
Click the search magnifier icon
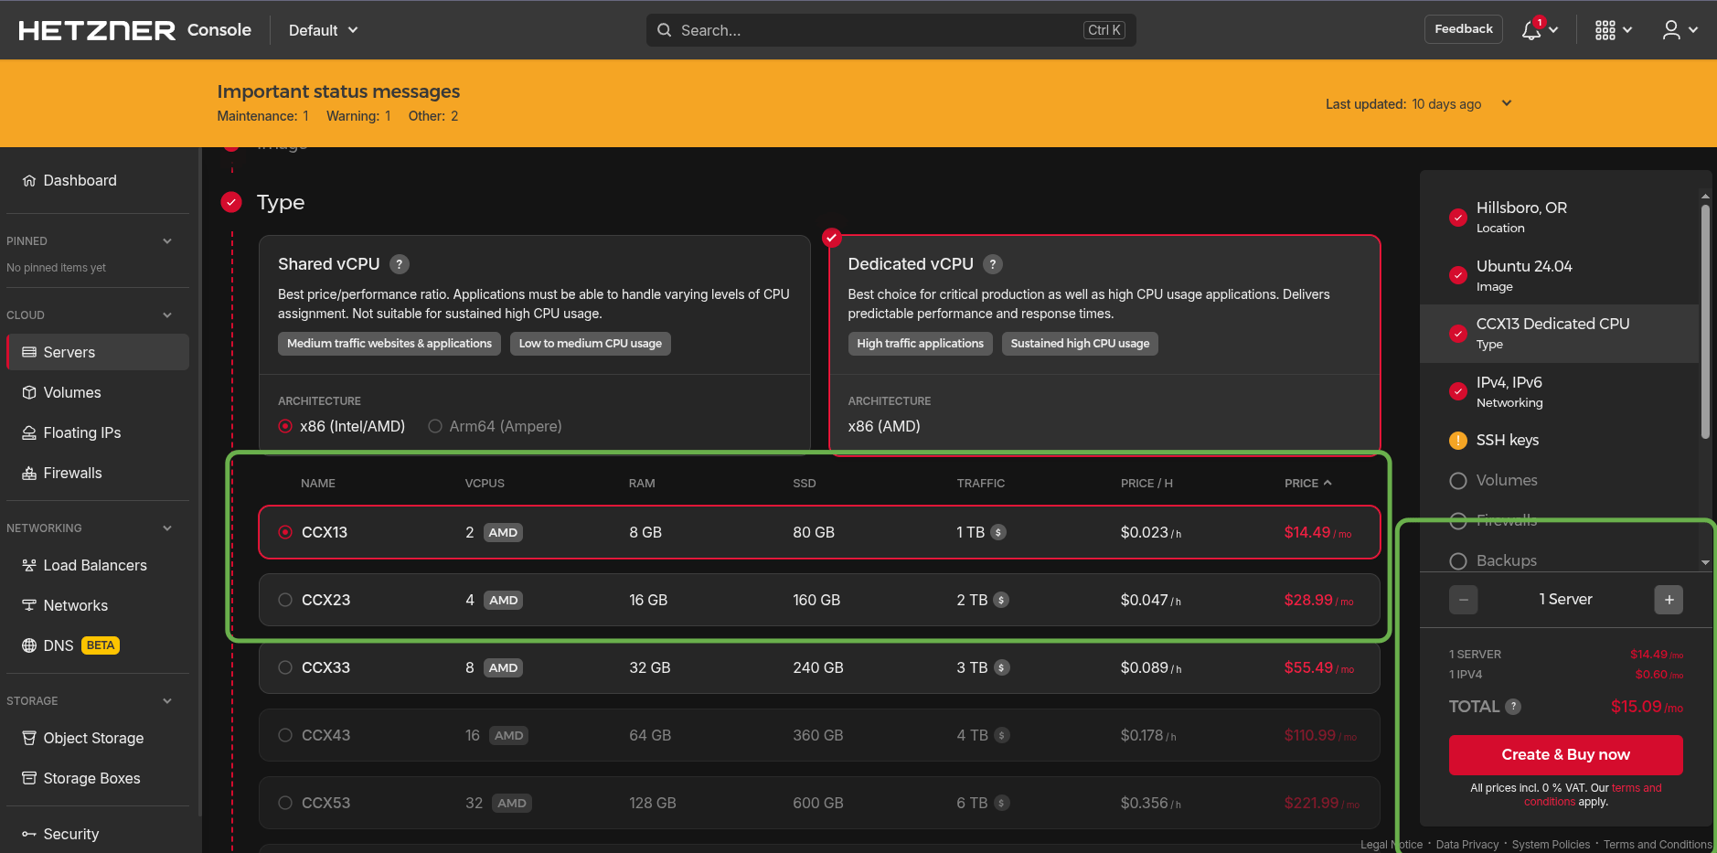click(665, 30)
